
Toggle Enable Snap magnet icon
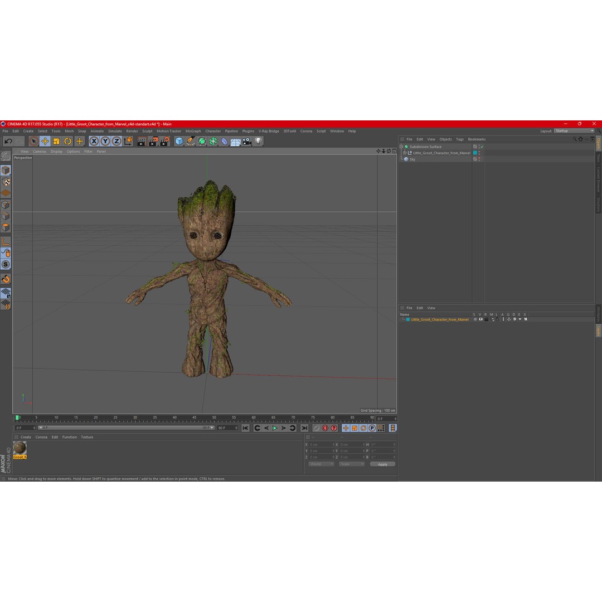click(x=6, y=279)
